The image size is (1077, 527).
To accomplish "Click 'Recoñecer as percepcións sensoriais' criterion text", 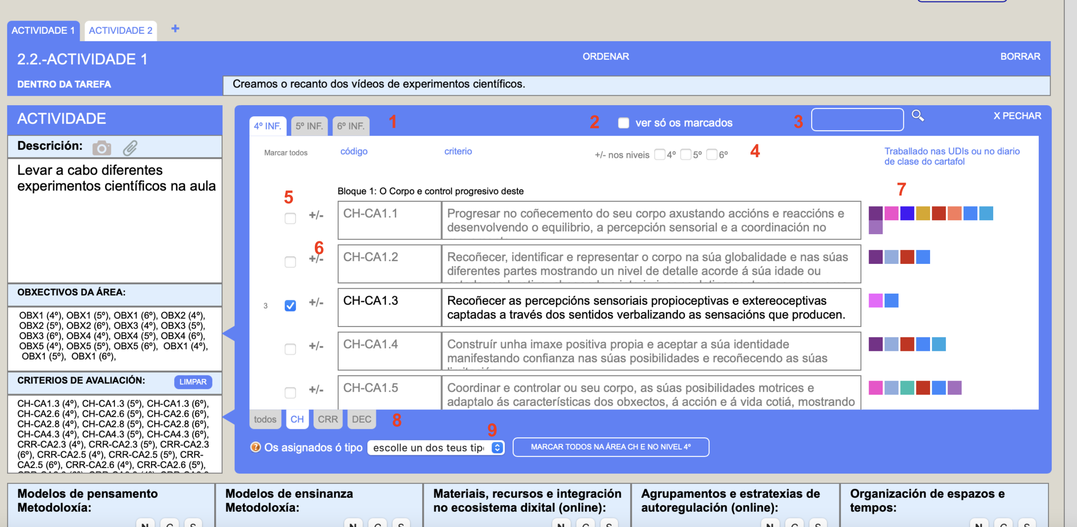I will click(652, 307).
